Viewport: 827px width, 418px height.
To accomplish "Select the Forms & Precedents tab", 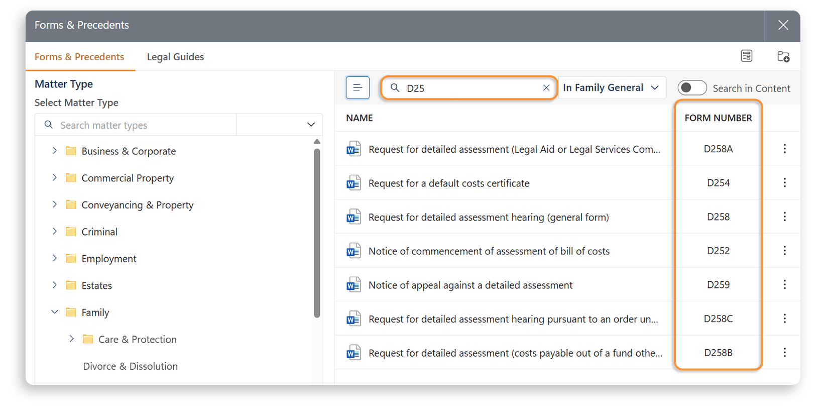I will click(79, 57).
